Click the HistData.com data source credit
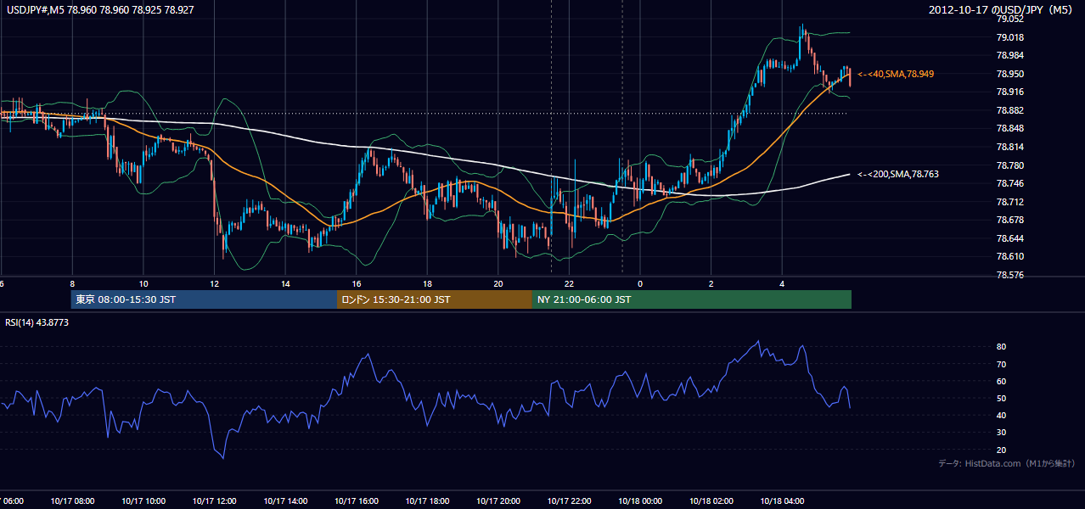This screenshot has width=1085, height=509. click(1007, 464)
